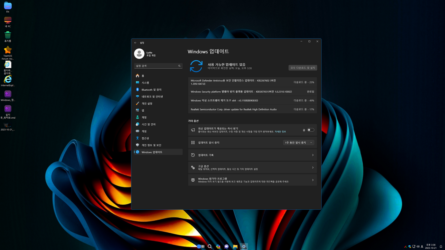Click the back arrow in Settings

136,43
